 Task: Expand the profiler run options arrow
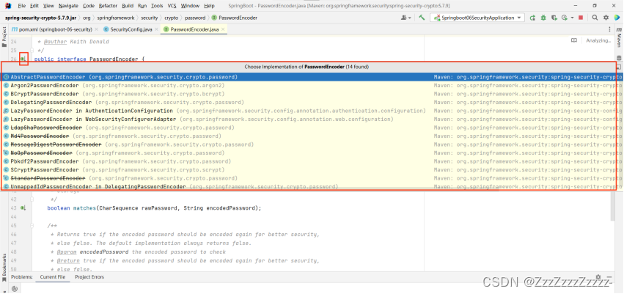click(x=572, y=18)
